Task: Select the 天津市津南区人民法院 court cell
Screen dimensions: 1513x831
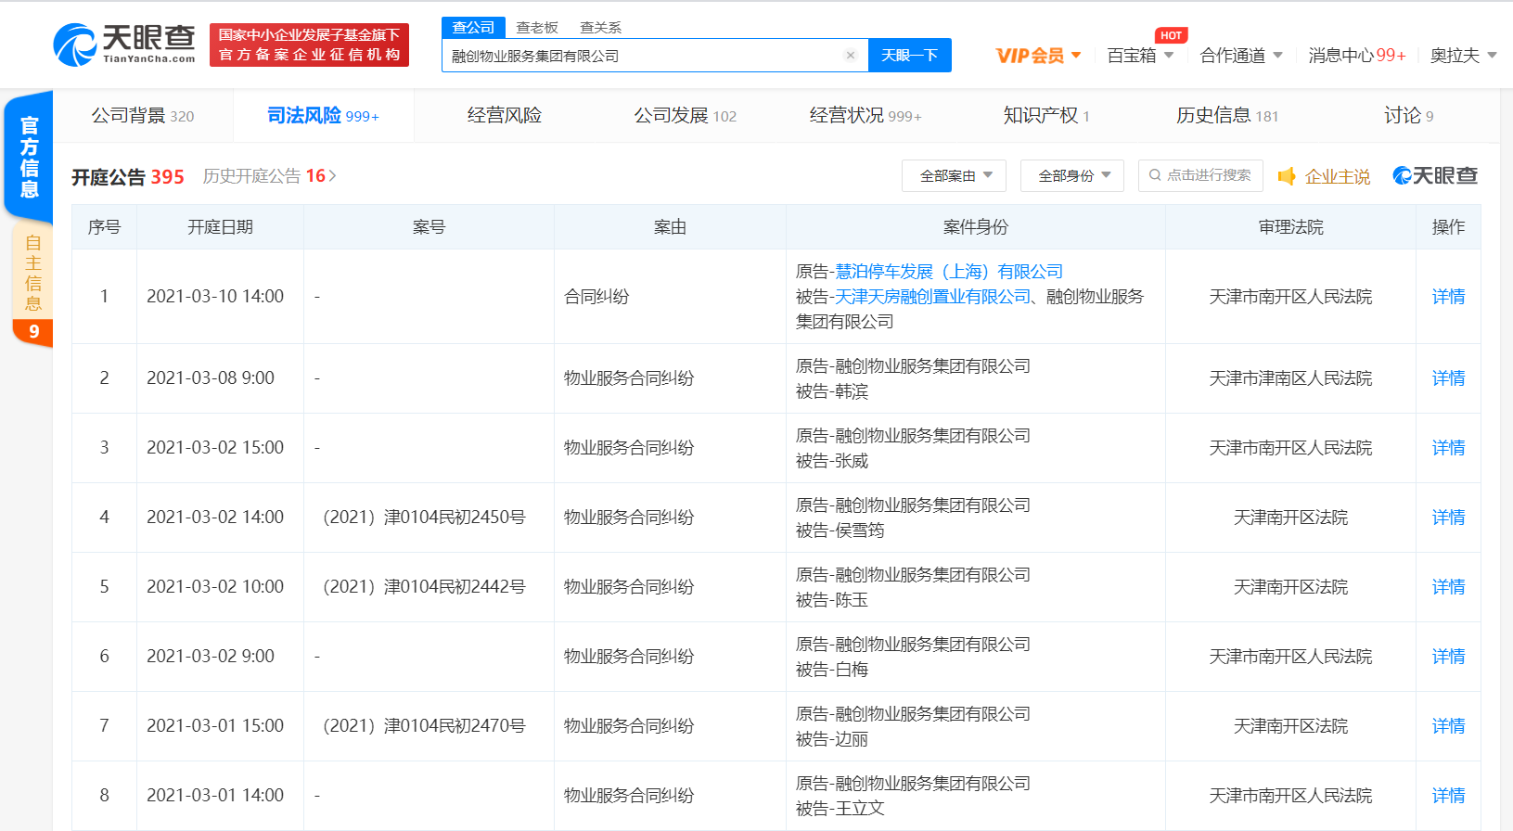Action: 1290,378
